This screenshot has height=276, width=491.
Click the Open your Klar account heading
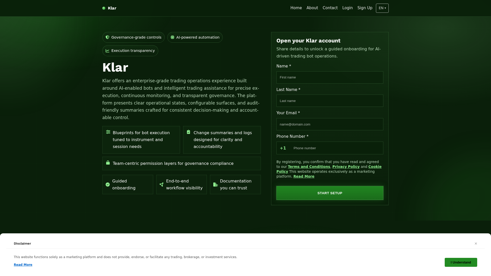click(308, 41)
